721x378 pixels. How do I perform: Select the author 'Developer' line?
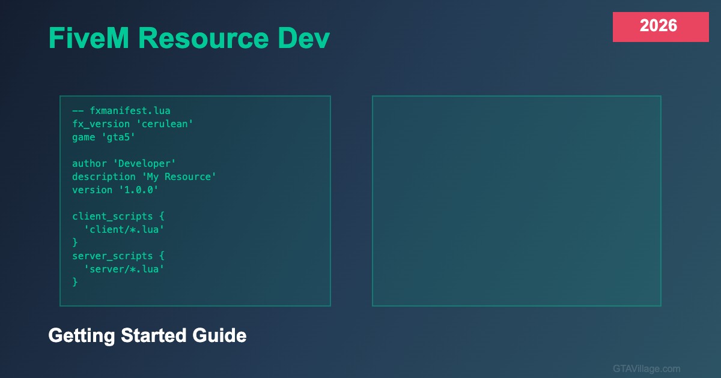[124, 163]
